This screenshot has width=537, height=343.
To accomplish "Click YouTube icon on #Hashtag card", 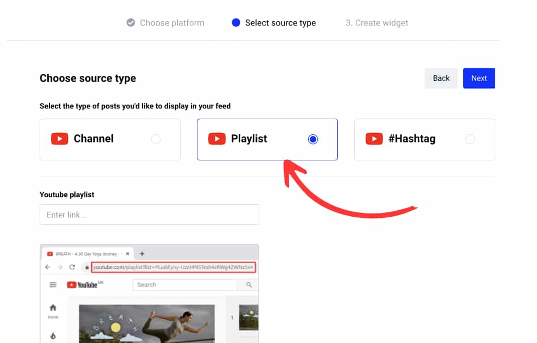I will click(x=374, y=139).
